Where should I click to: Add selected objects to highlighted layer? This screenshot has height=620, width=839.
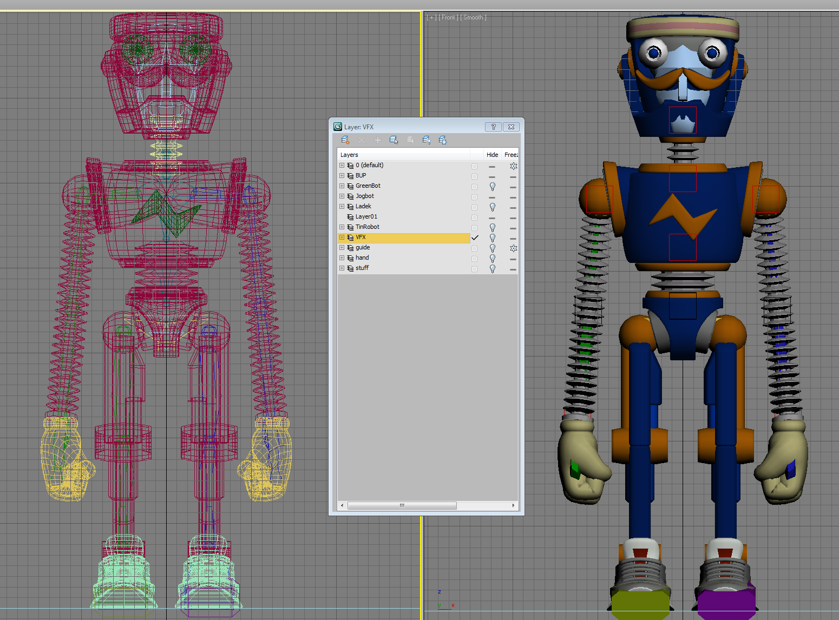tap(378, 141)
